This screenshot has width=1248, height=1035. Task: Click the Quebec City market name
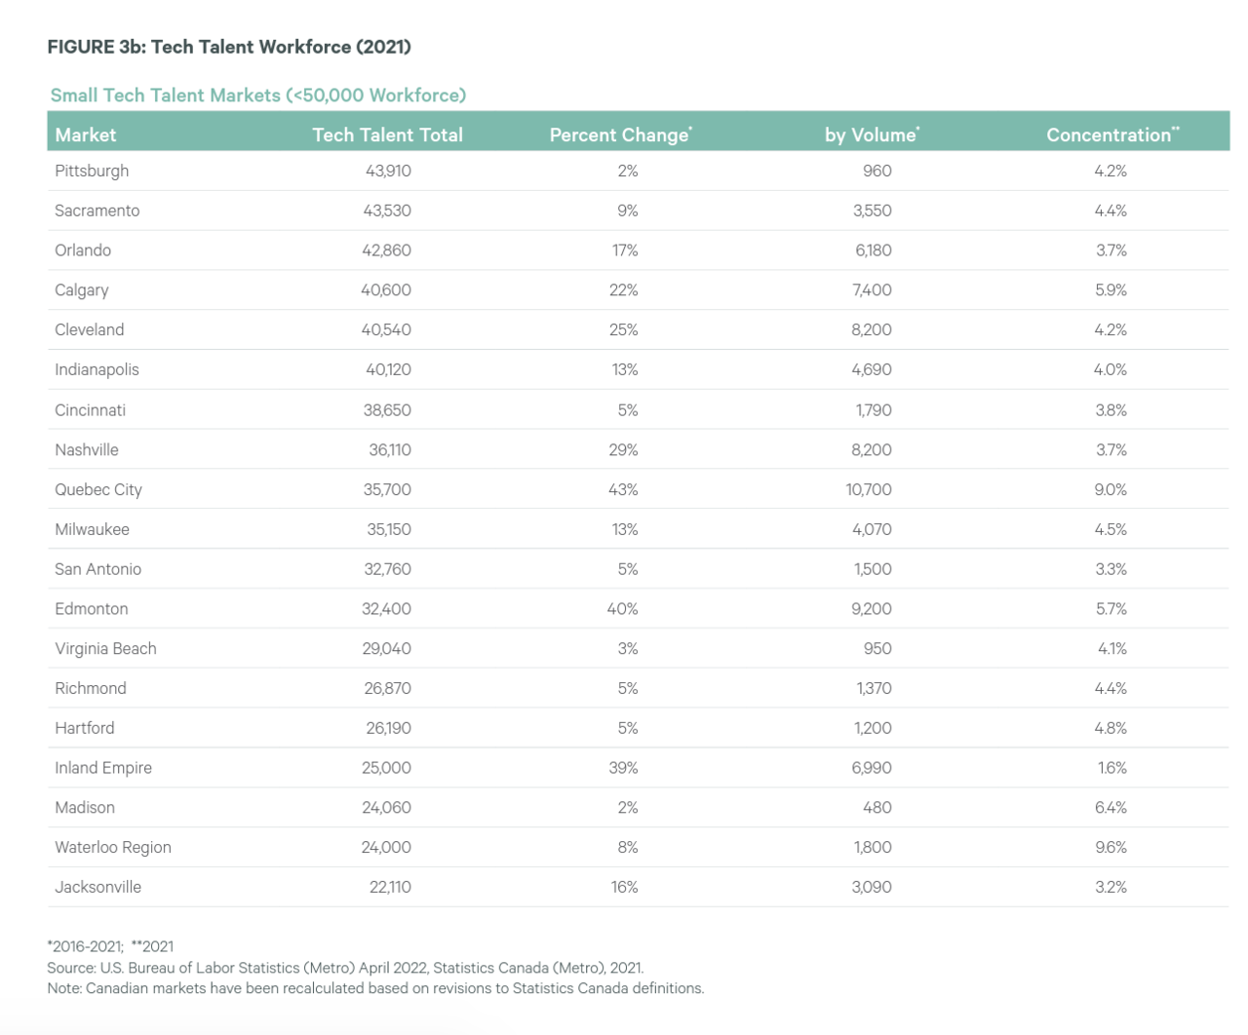pos(98,489)
